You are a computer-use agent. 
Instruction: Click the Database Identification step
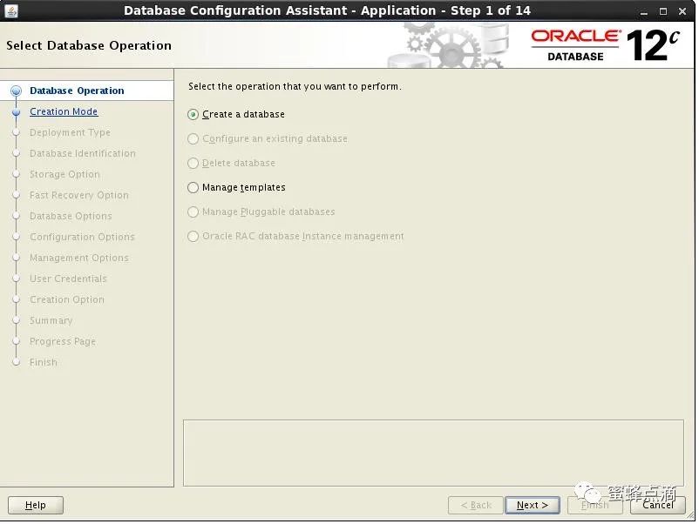[83, 153]
